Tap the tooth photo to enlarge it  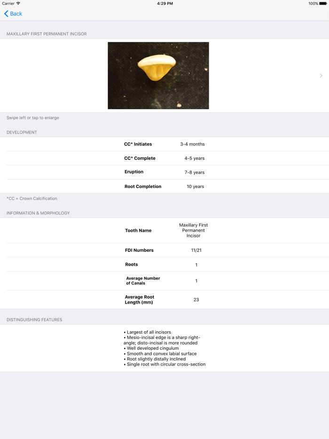pyautogui.click(x=158, y=75)
